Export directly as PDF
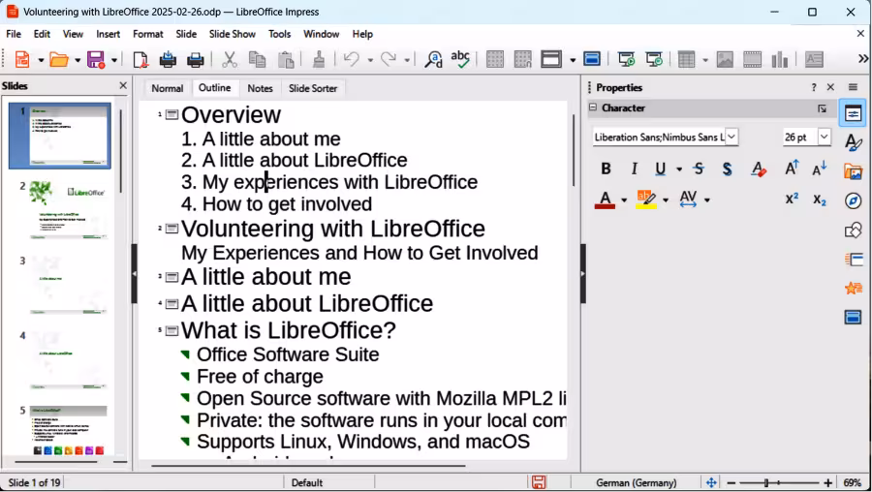The height and width of the screenshot is (492, 872). pos(140,59)
